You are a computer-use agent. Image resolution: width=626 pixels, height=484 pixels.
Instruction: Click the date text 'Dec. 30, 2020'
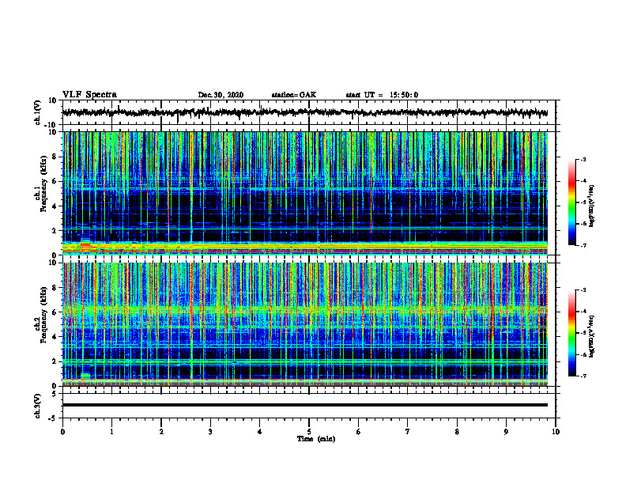(221, 95)
